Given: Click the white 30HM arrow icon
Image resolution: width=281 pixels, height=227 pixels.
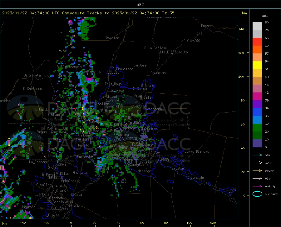Looking at the screenshot, I should coord(257,163).
